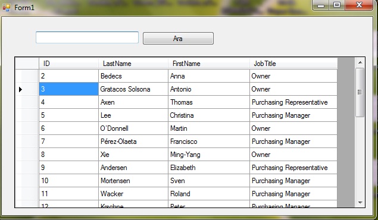Select the Andersen last name cell
378x220 pixels.
click(x=133, y=168)
